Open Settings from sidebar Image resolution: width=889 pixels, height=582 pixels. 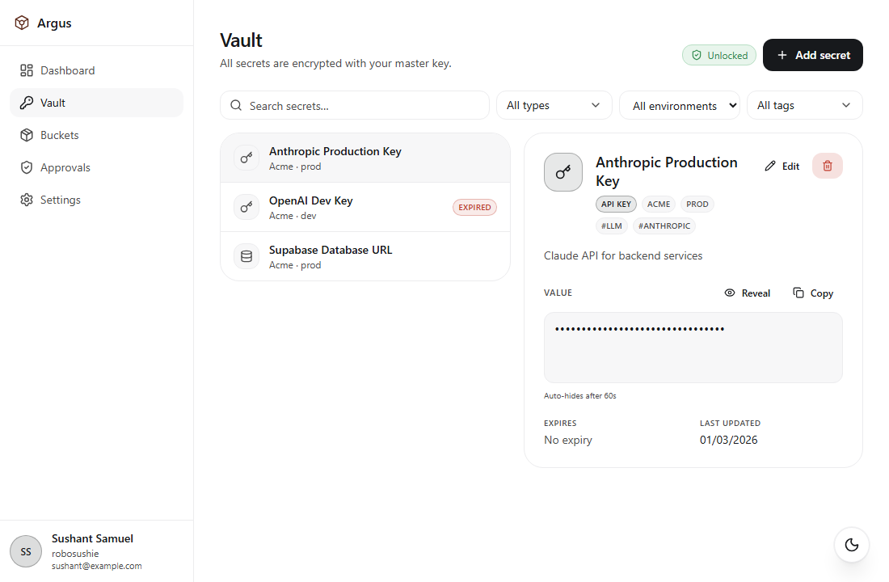(x=96, y=200)
